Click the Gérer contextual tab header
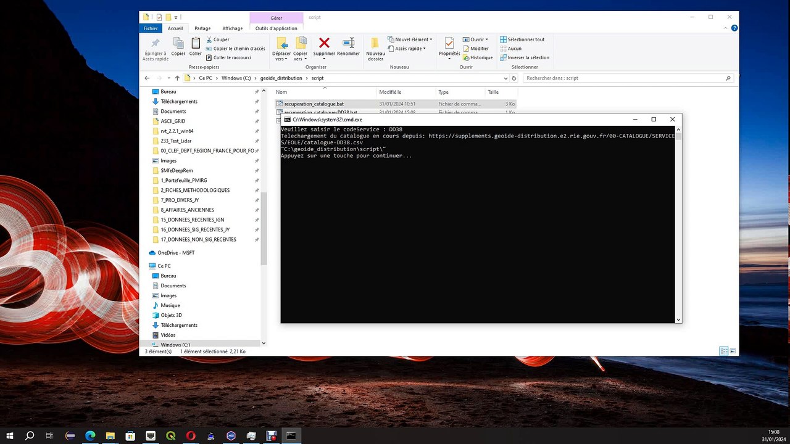Screen dimensions: 790x444 (276, 18)
